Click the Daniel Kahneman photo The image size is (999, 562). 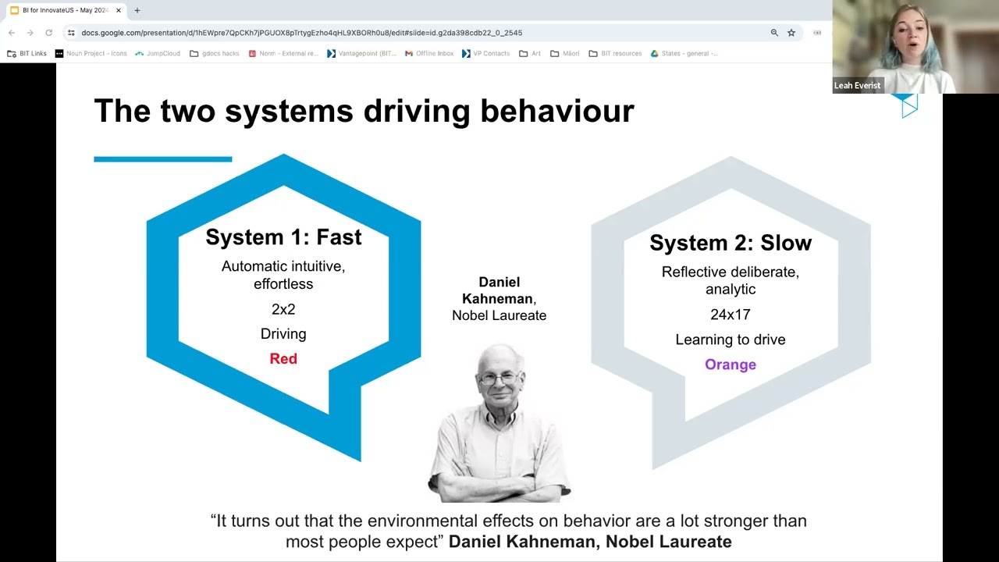499,422
